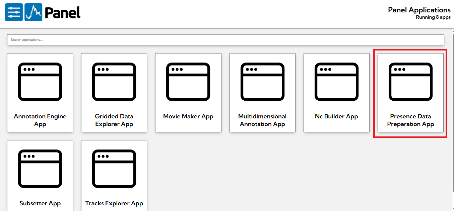Image resolution: width=454 pixels, height=211 pixels.
Task: Open the Nc Builder App window icon
Action: click(336, 81)
